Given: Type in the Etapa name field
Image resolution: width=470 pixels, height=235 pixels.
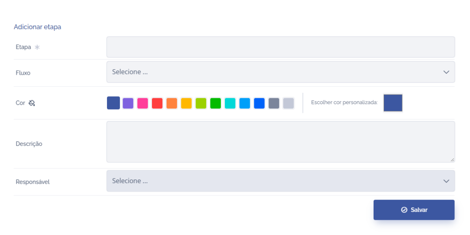Looking at the screenshot, I should [x=280, y=47].
